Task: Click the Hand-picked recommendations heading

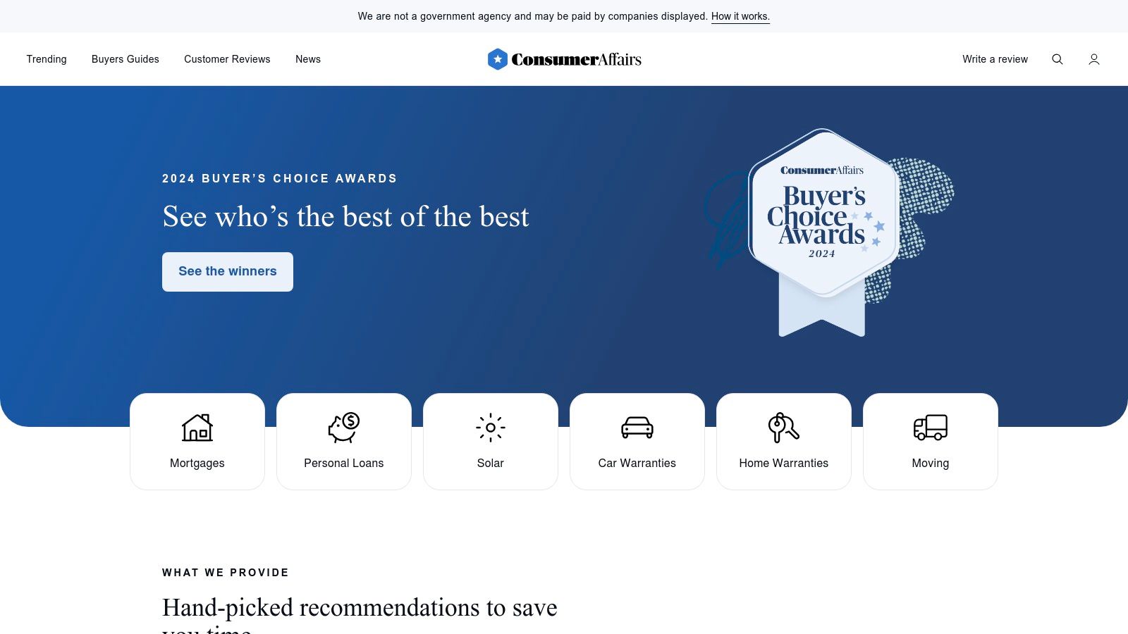Action: click(360, 615)
